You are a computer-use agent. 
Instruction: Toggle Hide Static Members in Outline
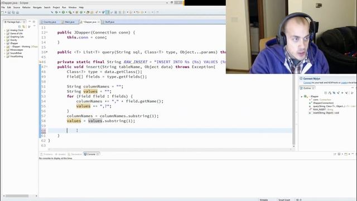pyautogui.click(x=338, y=93)
